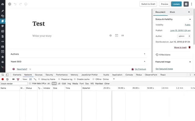Open the Redux DevTools tab
Viewport: 195px width, 121px height.
tap(139, 75)
